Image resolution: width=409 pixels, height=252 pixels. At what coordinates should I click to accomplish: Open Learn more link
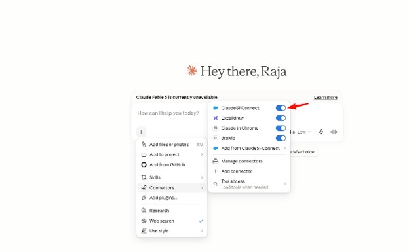coord(326,98)
